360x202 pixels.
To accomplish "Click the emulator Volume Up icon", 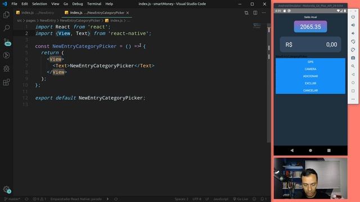I will click(353, 25).
